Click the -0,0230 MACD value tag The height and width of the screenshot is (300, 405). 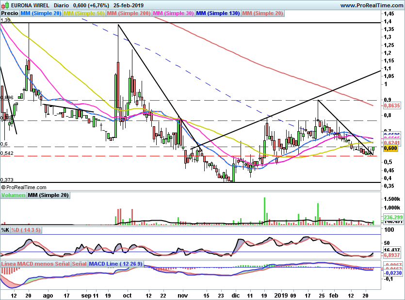click(392, 273)
